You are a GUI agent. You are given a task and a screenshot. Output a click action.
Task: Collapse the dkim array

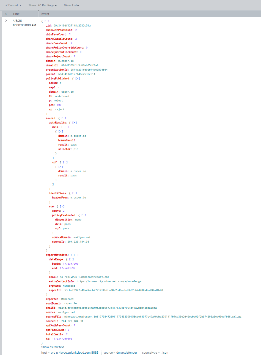point(66,127)
